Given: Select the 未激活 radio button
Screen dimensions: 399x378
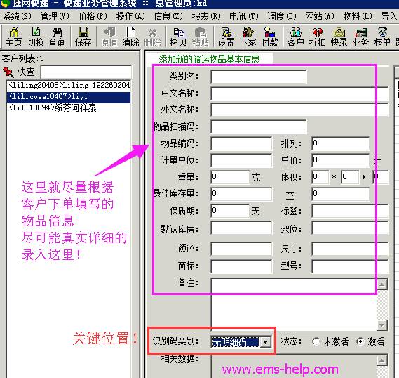Looking at the screenshot, I should click(x=316, y=341).
